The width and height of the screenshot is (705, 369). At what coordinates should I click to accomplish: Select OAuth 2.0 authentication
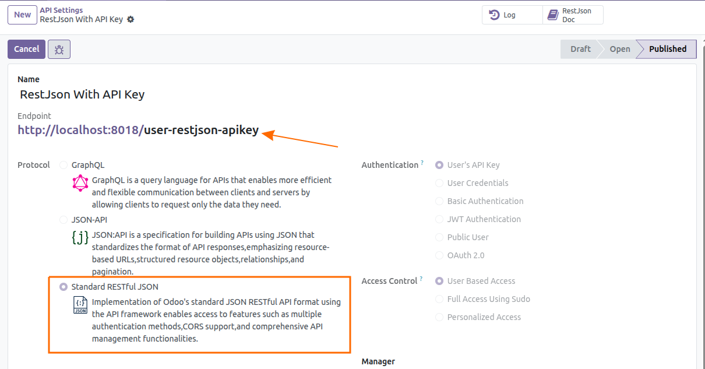[x=439, y=256]
